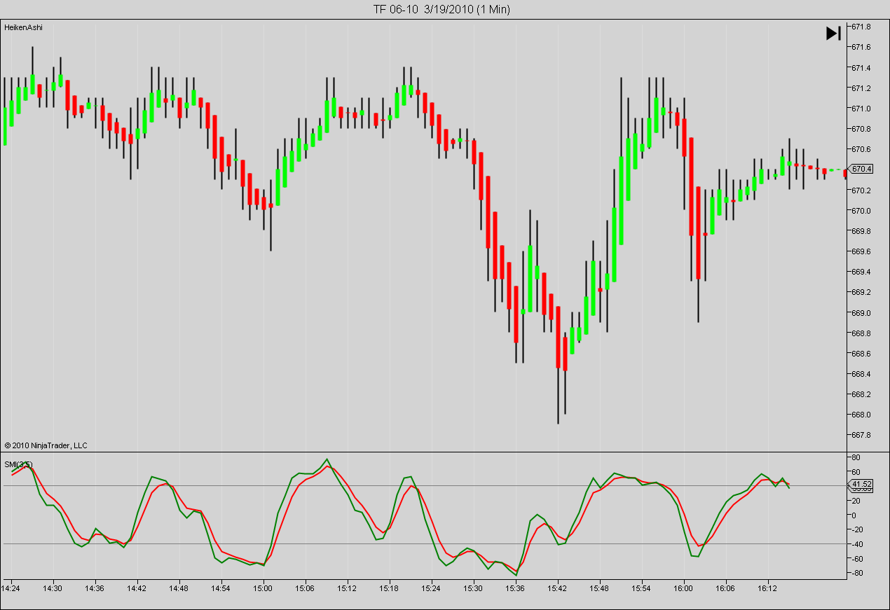
Task: Click the -40 SMI scale label
Action: (858, 544)
